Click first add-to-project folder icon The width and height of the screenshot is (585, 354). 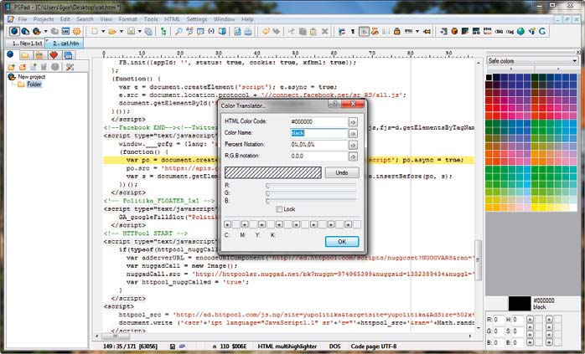11,67
